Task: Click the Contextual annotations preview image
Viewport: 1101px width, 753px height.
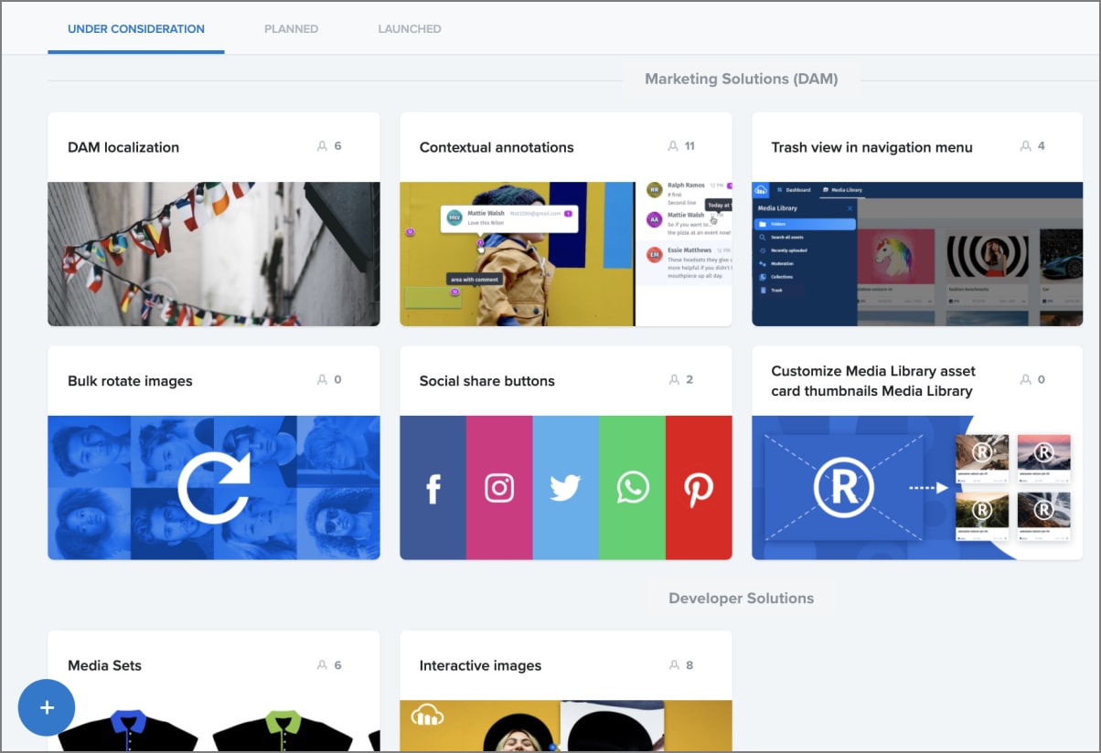Action: tap(566, 254)
